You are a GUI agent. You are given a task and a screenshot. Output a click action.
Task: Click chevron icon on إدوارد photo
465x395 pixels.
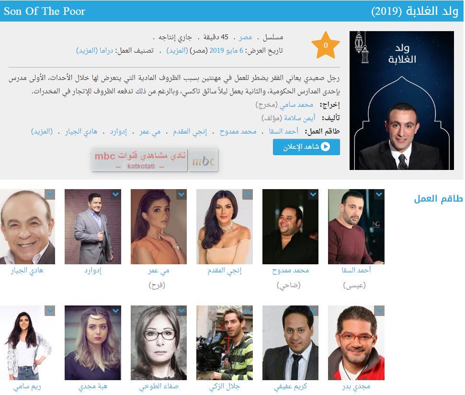click(x=116, y=194)
